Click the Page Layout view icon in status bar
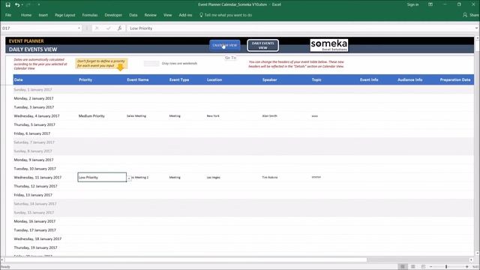480x270 pixels. [413, 267]
